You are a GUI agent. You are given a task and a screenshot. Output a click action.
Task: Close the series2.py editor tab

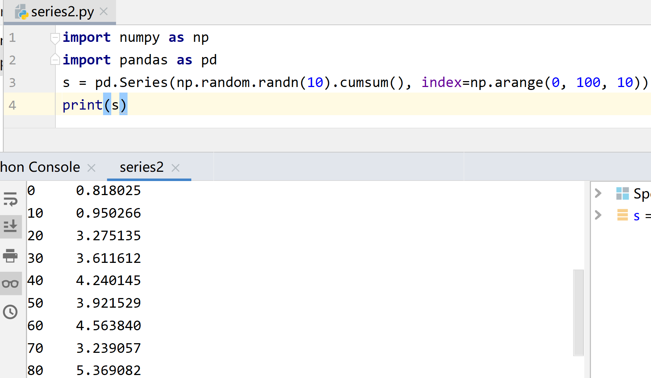click(x=103, y=11)
